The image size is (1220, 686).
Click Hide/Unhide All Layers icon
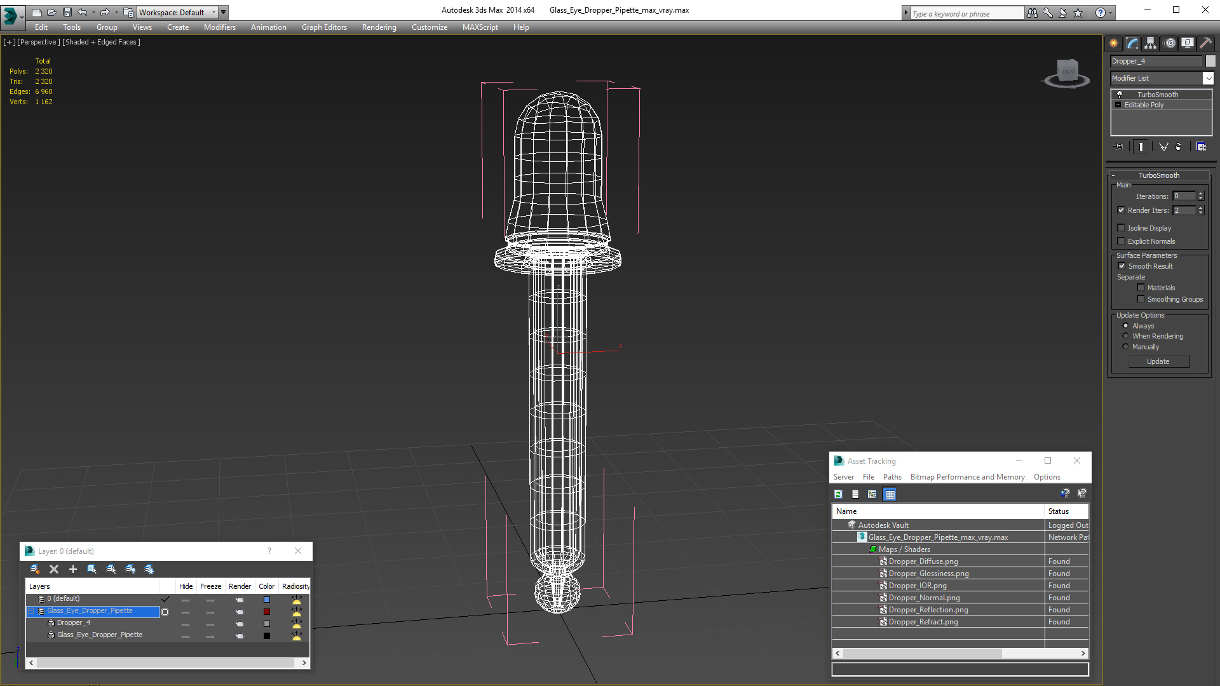pyautogui.click(x=130, y=569)
